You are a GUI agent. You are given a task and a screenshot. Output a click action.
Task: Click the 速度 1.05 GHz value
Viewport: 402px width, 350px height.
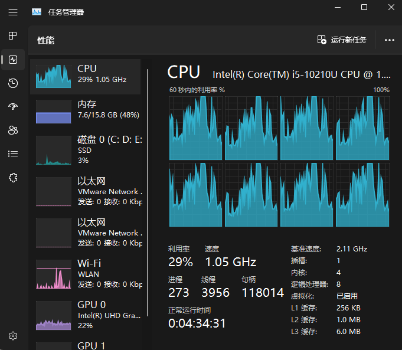point(231,262)
